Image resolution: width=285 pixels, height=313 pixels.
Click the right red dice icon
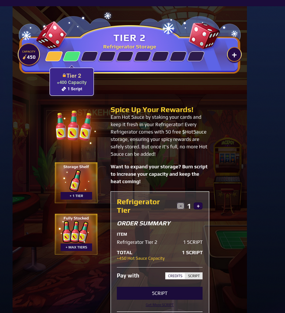click(204, 36)
